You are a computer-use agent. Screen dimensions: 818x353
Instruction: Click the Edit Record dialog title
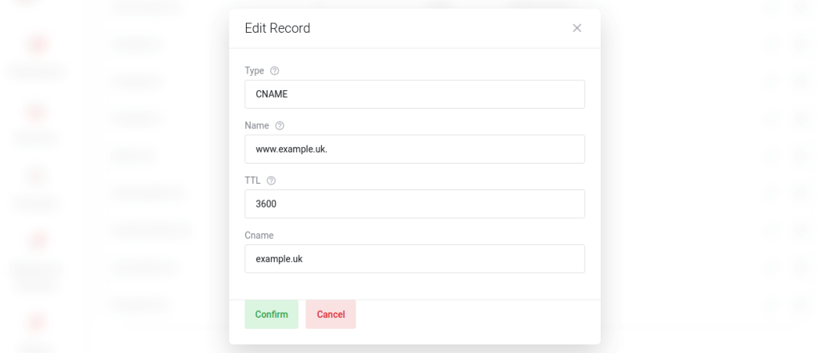pos(277,28)
